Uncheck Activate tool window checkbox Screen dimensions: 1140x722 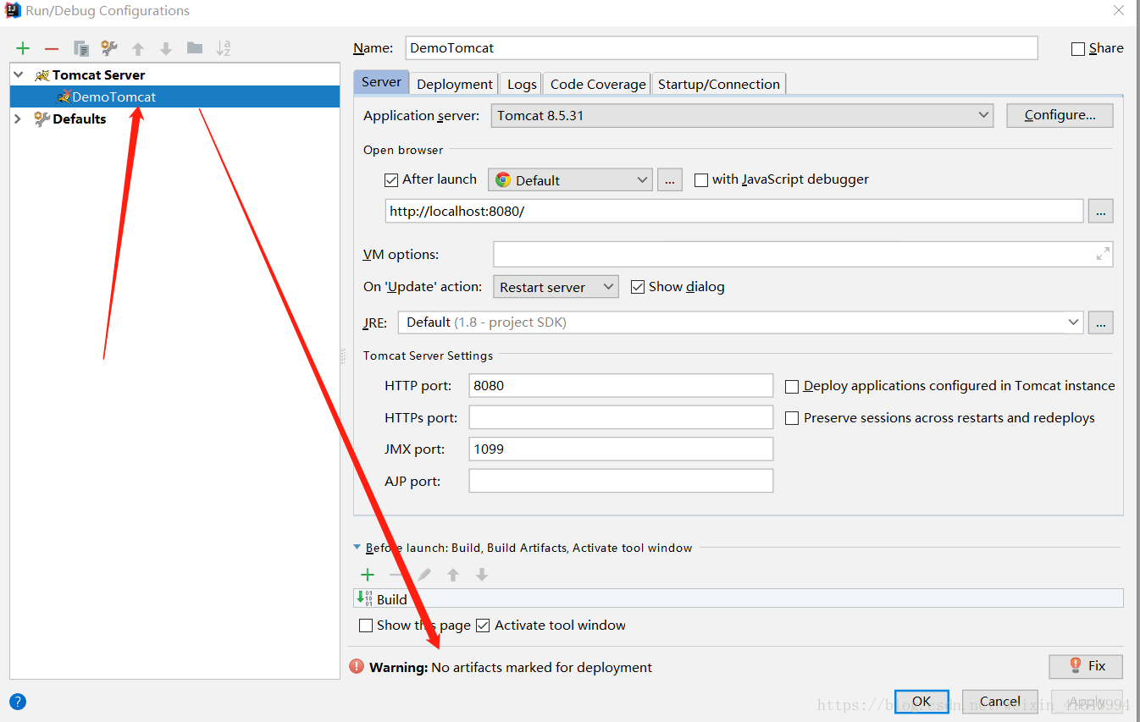483,626
